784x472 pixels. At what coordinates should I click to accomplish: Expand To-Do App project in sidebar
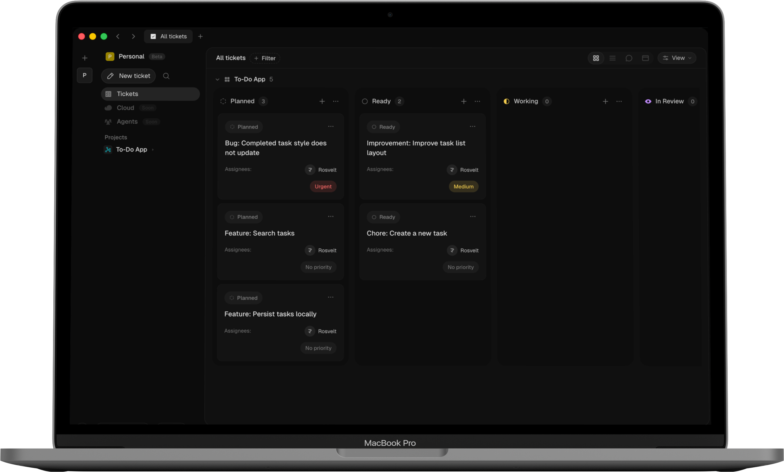[x=153, y=149]
